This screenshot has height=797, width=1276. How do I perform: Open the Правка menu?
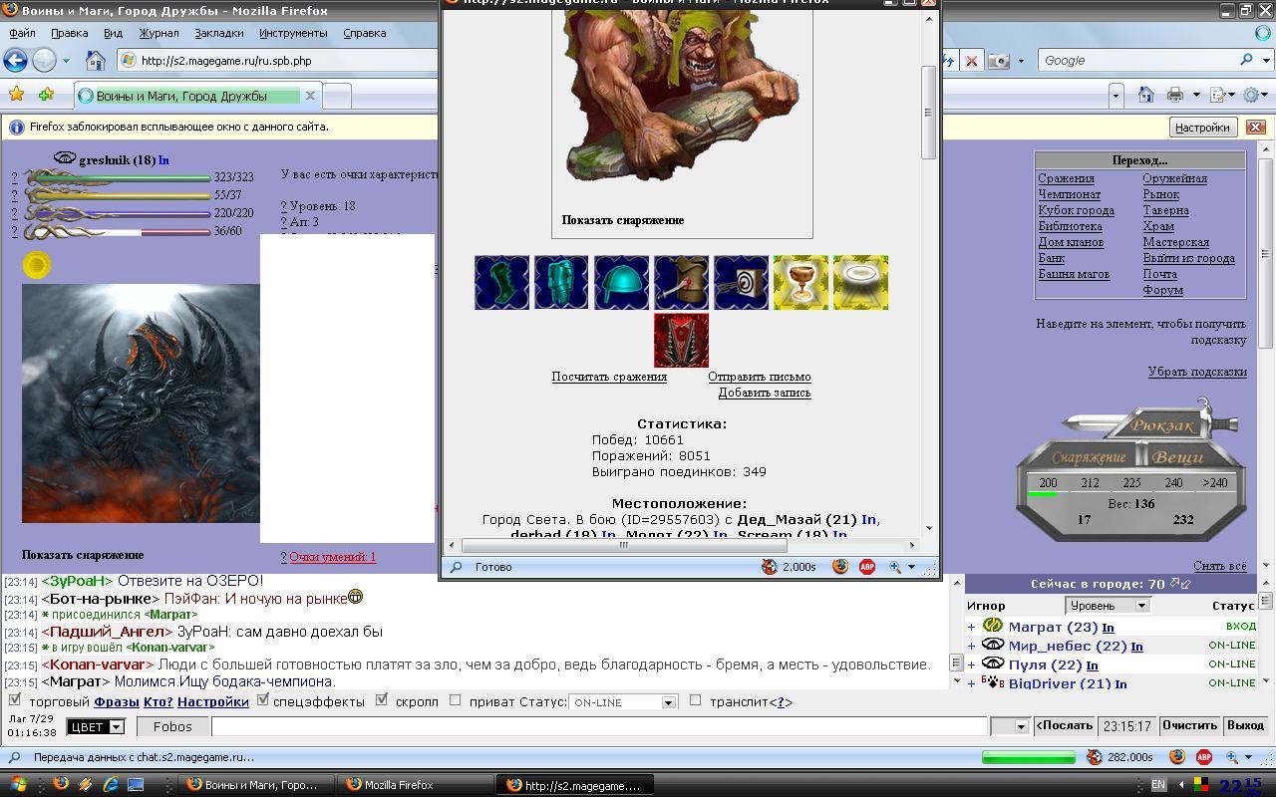[69, 33]
